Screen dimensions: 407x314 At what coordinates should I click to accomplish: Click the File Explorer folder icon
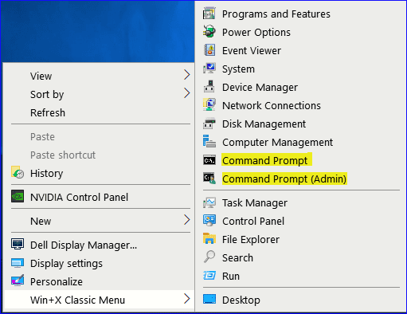[209, 239]
